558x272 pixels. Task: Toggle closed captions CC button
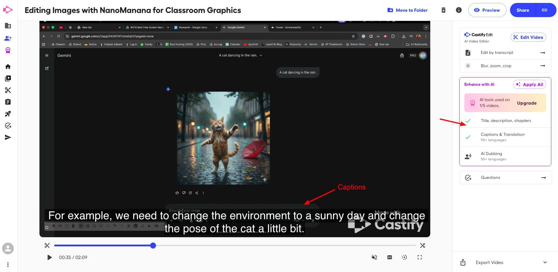pyautogui.click(x=390, y=257)
